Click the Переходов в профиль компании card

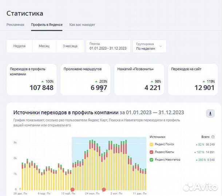[32, 79]
